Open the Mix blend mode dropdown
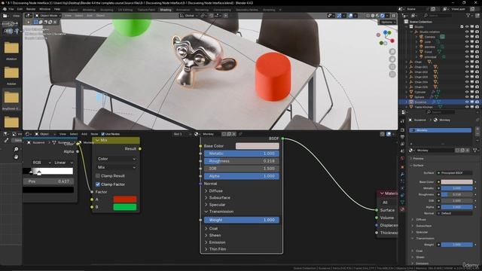 tap(117, 167)
